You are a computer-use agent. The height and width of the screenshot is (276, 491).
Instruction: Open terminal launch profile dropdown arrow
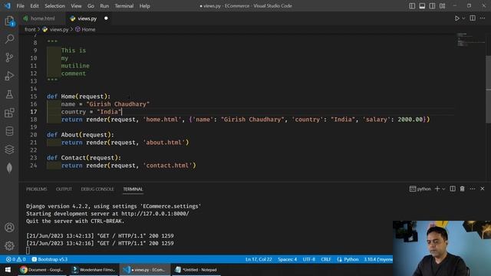[x=443, y=189]
